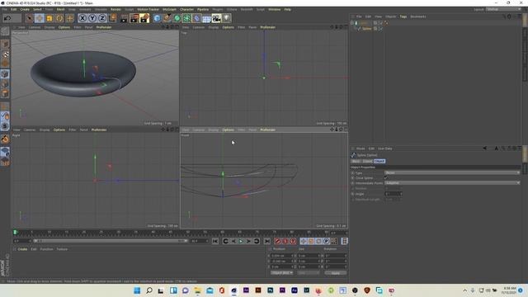The image size is (528, 297).
Task: Add a Cube primitive object
Action: pos(157,18)
